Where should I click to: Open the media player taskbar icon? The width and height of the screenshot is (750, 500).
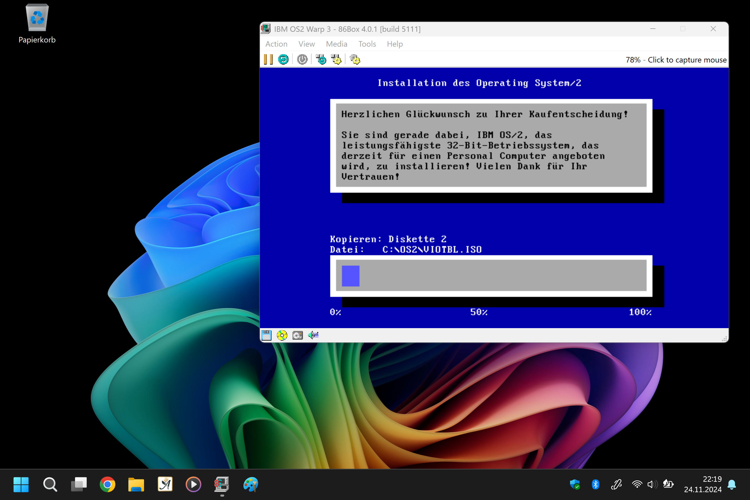(193, 484)
